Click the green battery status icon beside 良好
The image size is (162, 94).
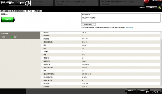pyautogui.click(x=12, y=37)
